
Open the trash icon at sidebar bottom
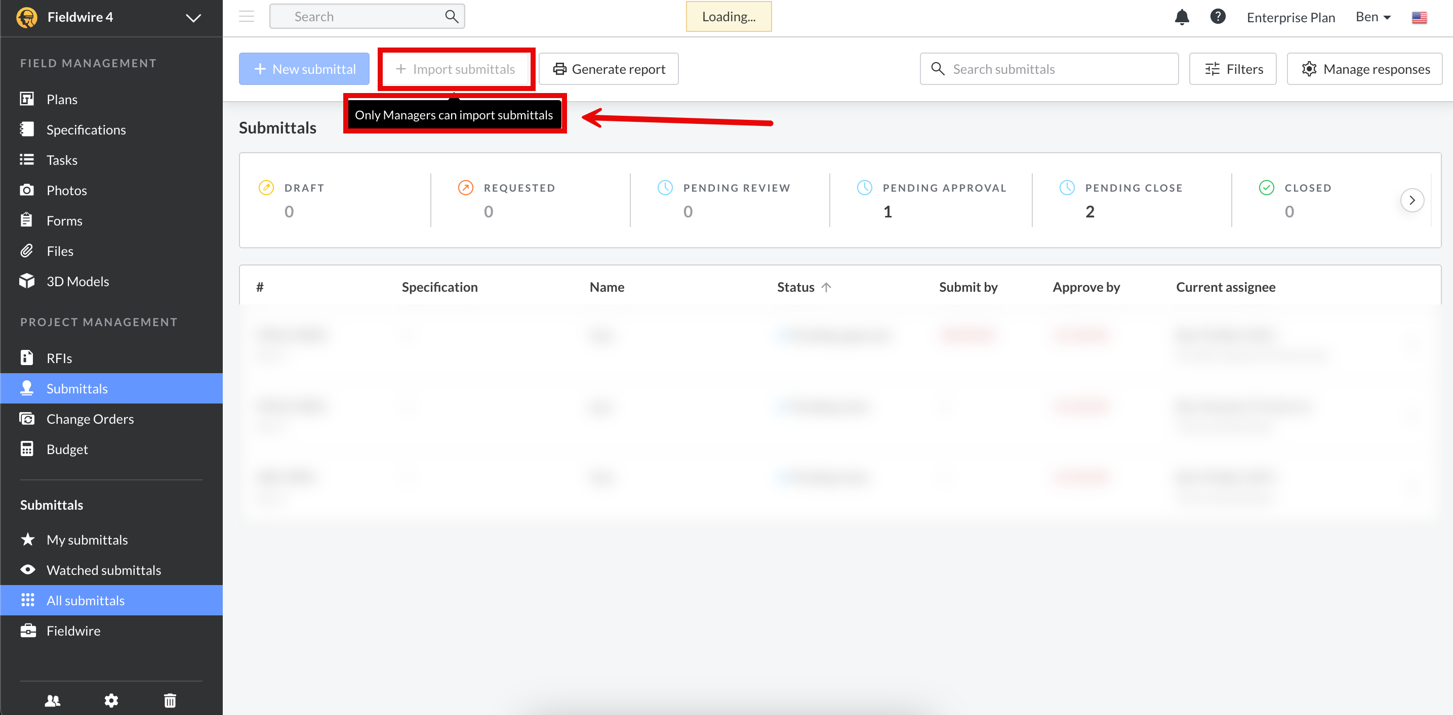point(170,700)
